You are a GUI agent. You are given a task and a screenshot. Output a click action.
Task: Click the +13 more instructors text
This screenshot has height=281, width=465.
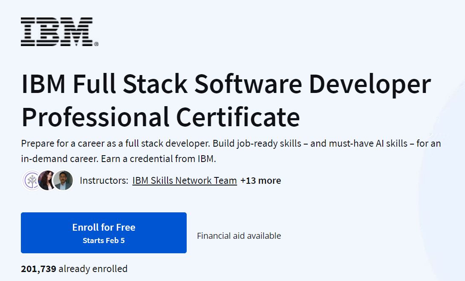pyautogui.click(x=261, y=180)
